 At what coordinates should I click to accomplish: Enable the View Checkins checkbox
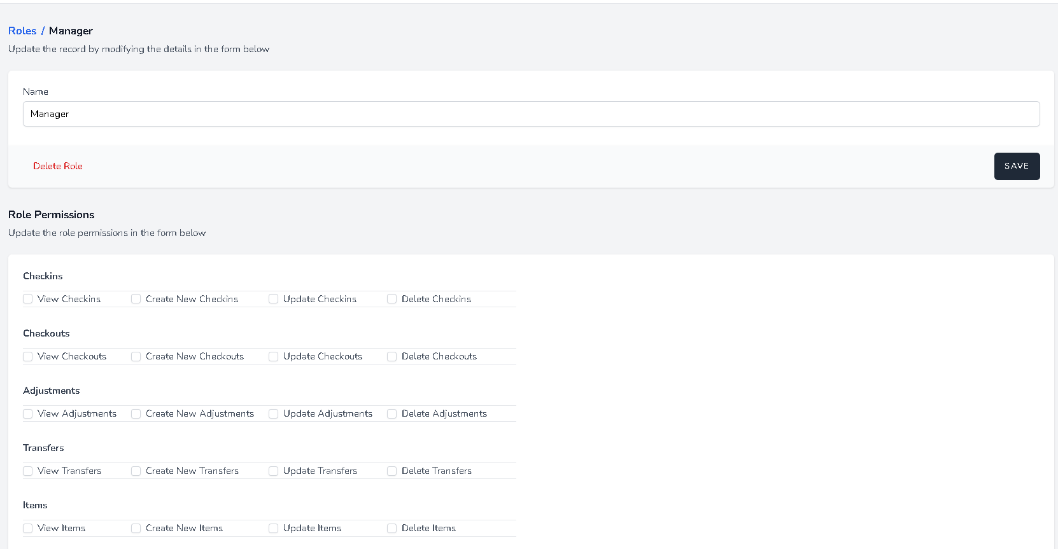28,299
